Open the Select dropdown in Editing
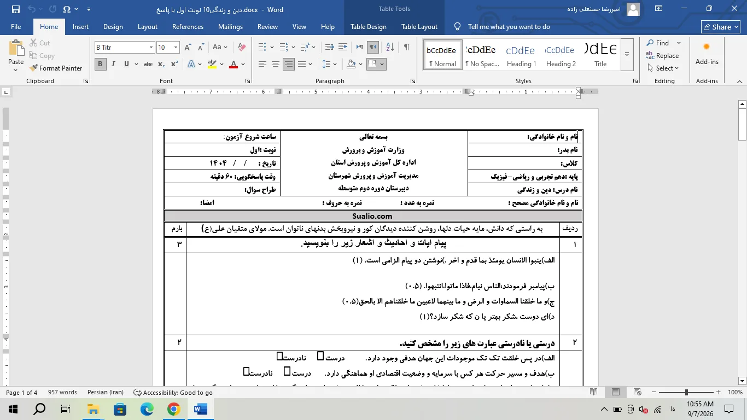 pyautogui.click(x=662, y=68)
